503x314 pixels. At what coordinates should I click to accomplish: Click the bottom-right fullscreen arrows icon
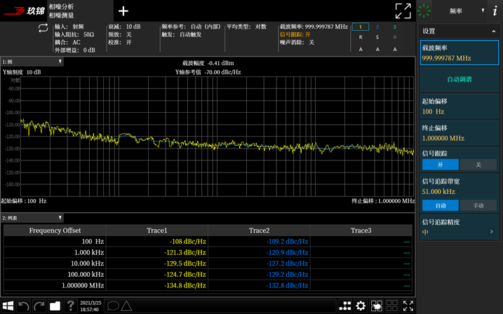pyautogui.click(x=408, y=306)
